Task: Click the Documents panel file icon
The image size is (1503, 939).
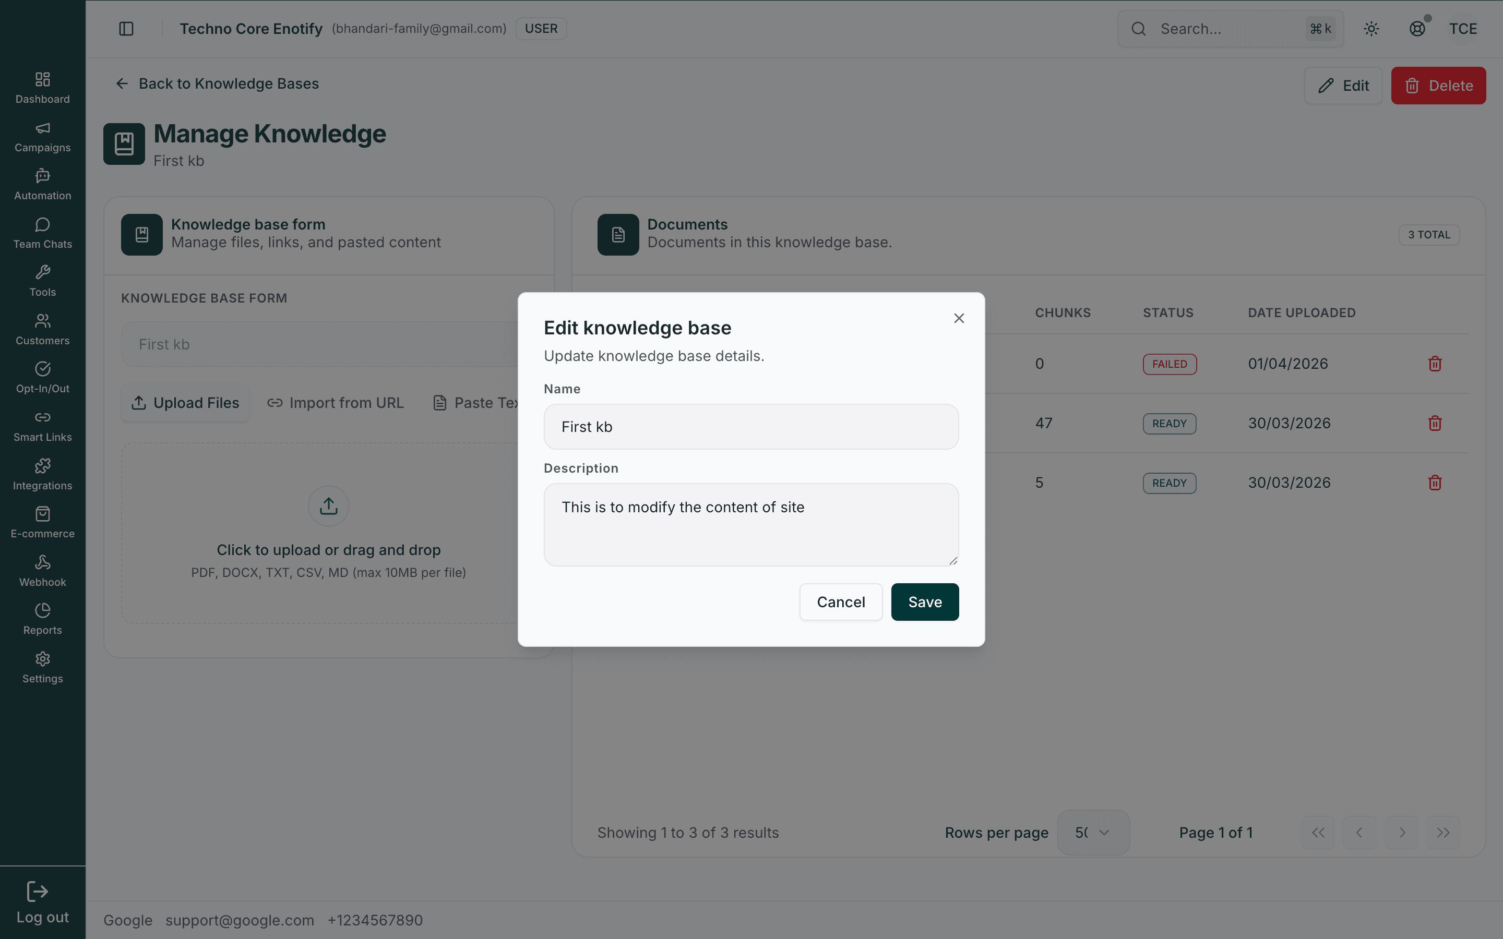Action: 618,235
